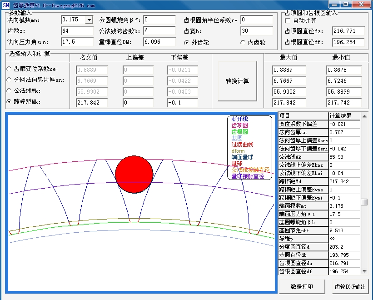Choose 分圆法向弧齿厚sn input mode
Screen dimensions: 373x300
coord(9,80)
